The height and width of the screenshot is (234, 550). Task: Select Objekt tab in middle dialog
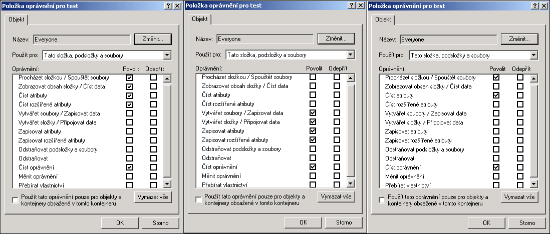[199, 19]
